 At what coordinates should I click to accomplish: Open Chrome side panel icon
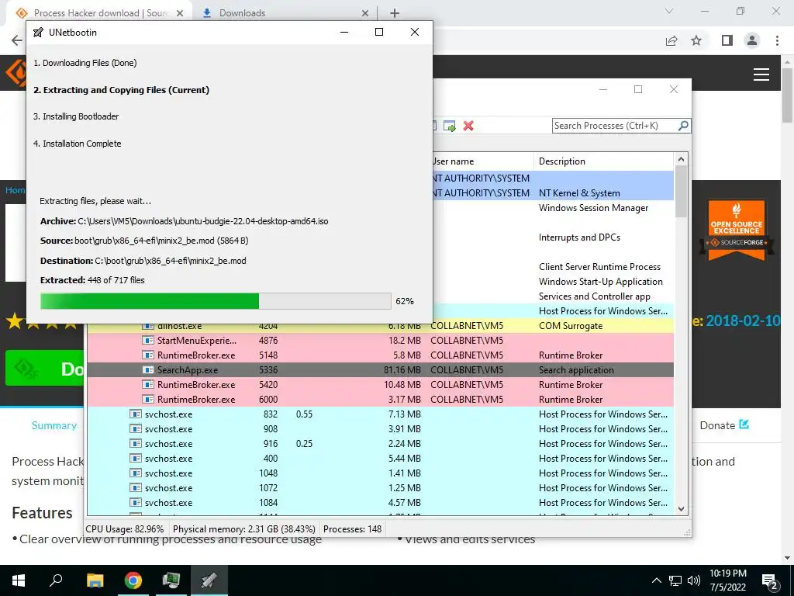727,40
